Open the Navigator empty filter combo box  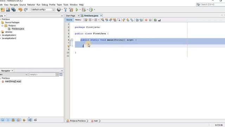coord(44,74)
